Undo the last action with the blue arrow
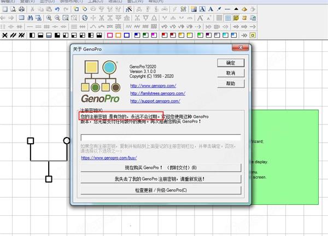The width and height of the screenshot is (328, 236). coord(57,9)
